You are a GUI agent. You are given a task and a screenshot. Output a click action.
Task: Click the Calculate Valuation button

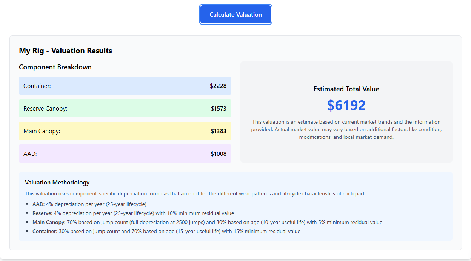click(x=235, y=15)
